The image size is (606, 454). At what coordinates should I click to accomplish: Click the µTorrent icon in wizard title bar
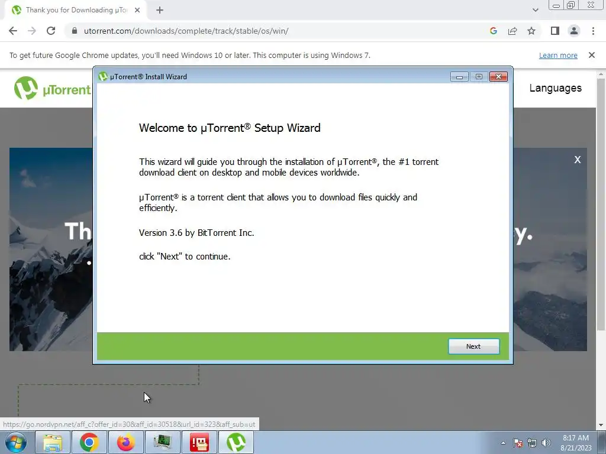click(103, 76)
